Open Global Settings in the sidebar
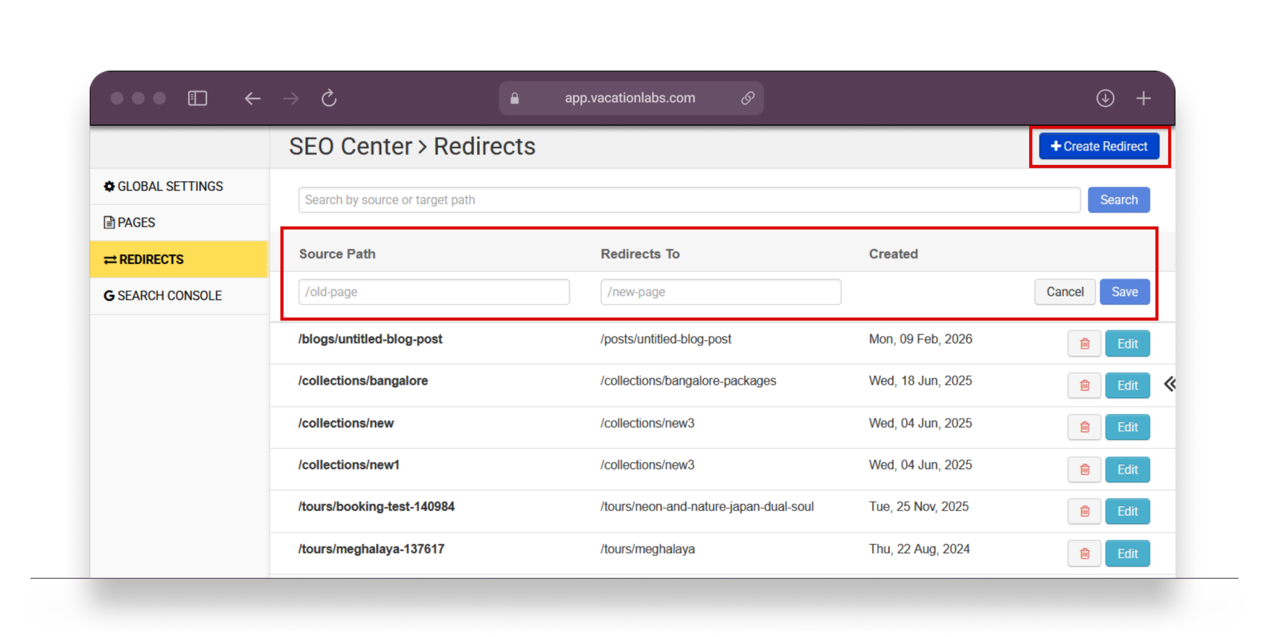 click(x=164, y=186)
